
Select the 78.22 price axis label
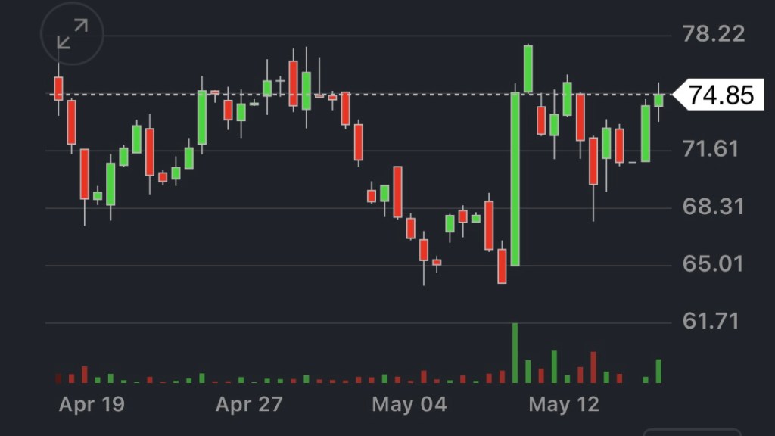[x=713, y=34]
